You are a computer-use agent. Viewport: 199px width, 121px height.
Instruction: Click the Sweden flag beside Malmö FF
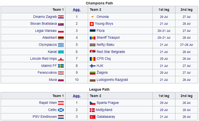click(x=61, y=66)
